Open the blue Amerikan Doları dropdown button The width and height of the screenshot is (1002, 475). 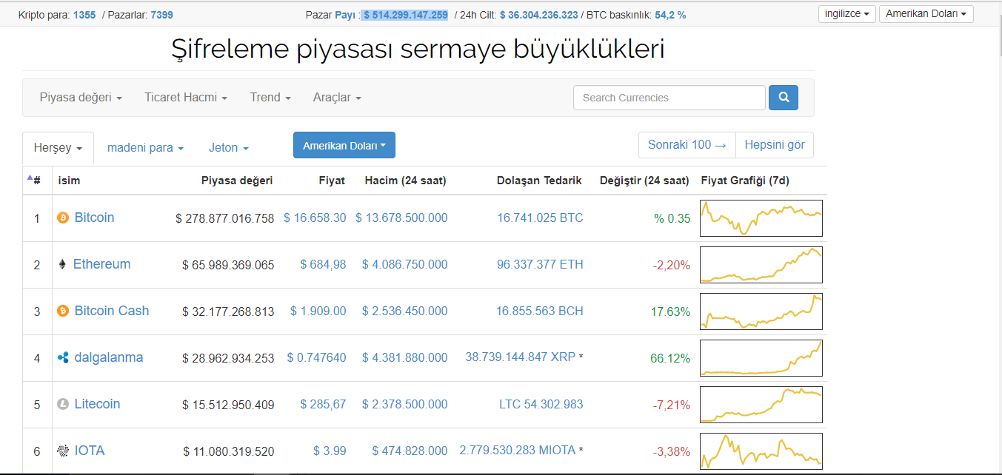click(344, 145)
